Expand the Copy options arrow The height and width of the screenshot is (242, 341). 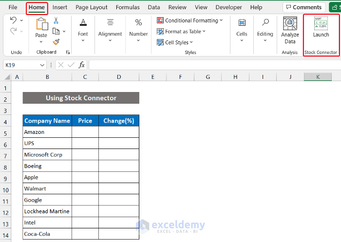pyautogui.click(x=64, y=32)
